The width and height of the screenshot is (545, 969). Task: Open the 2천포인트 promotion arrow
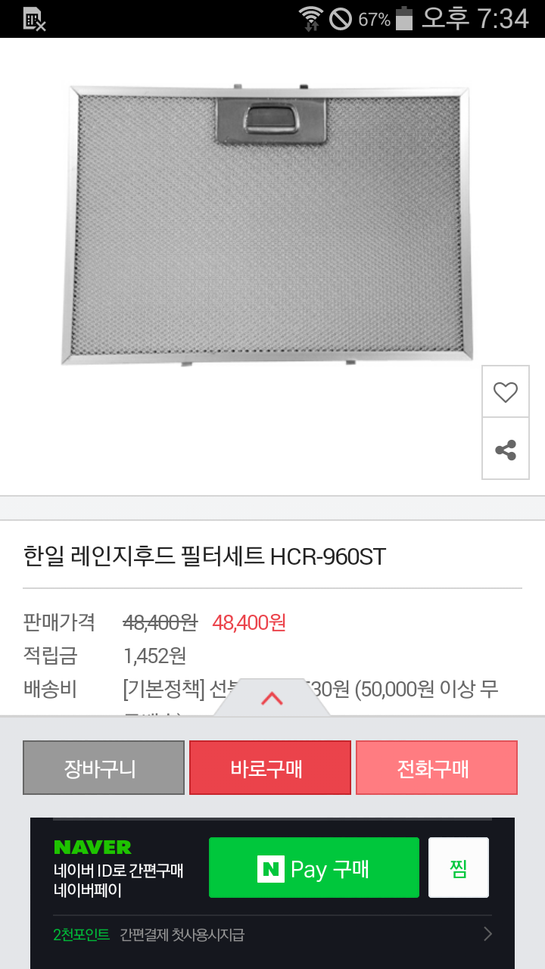click(488, 934)
